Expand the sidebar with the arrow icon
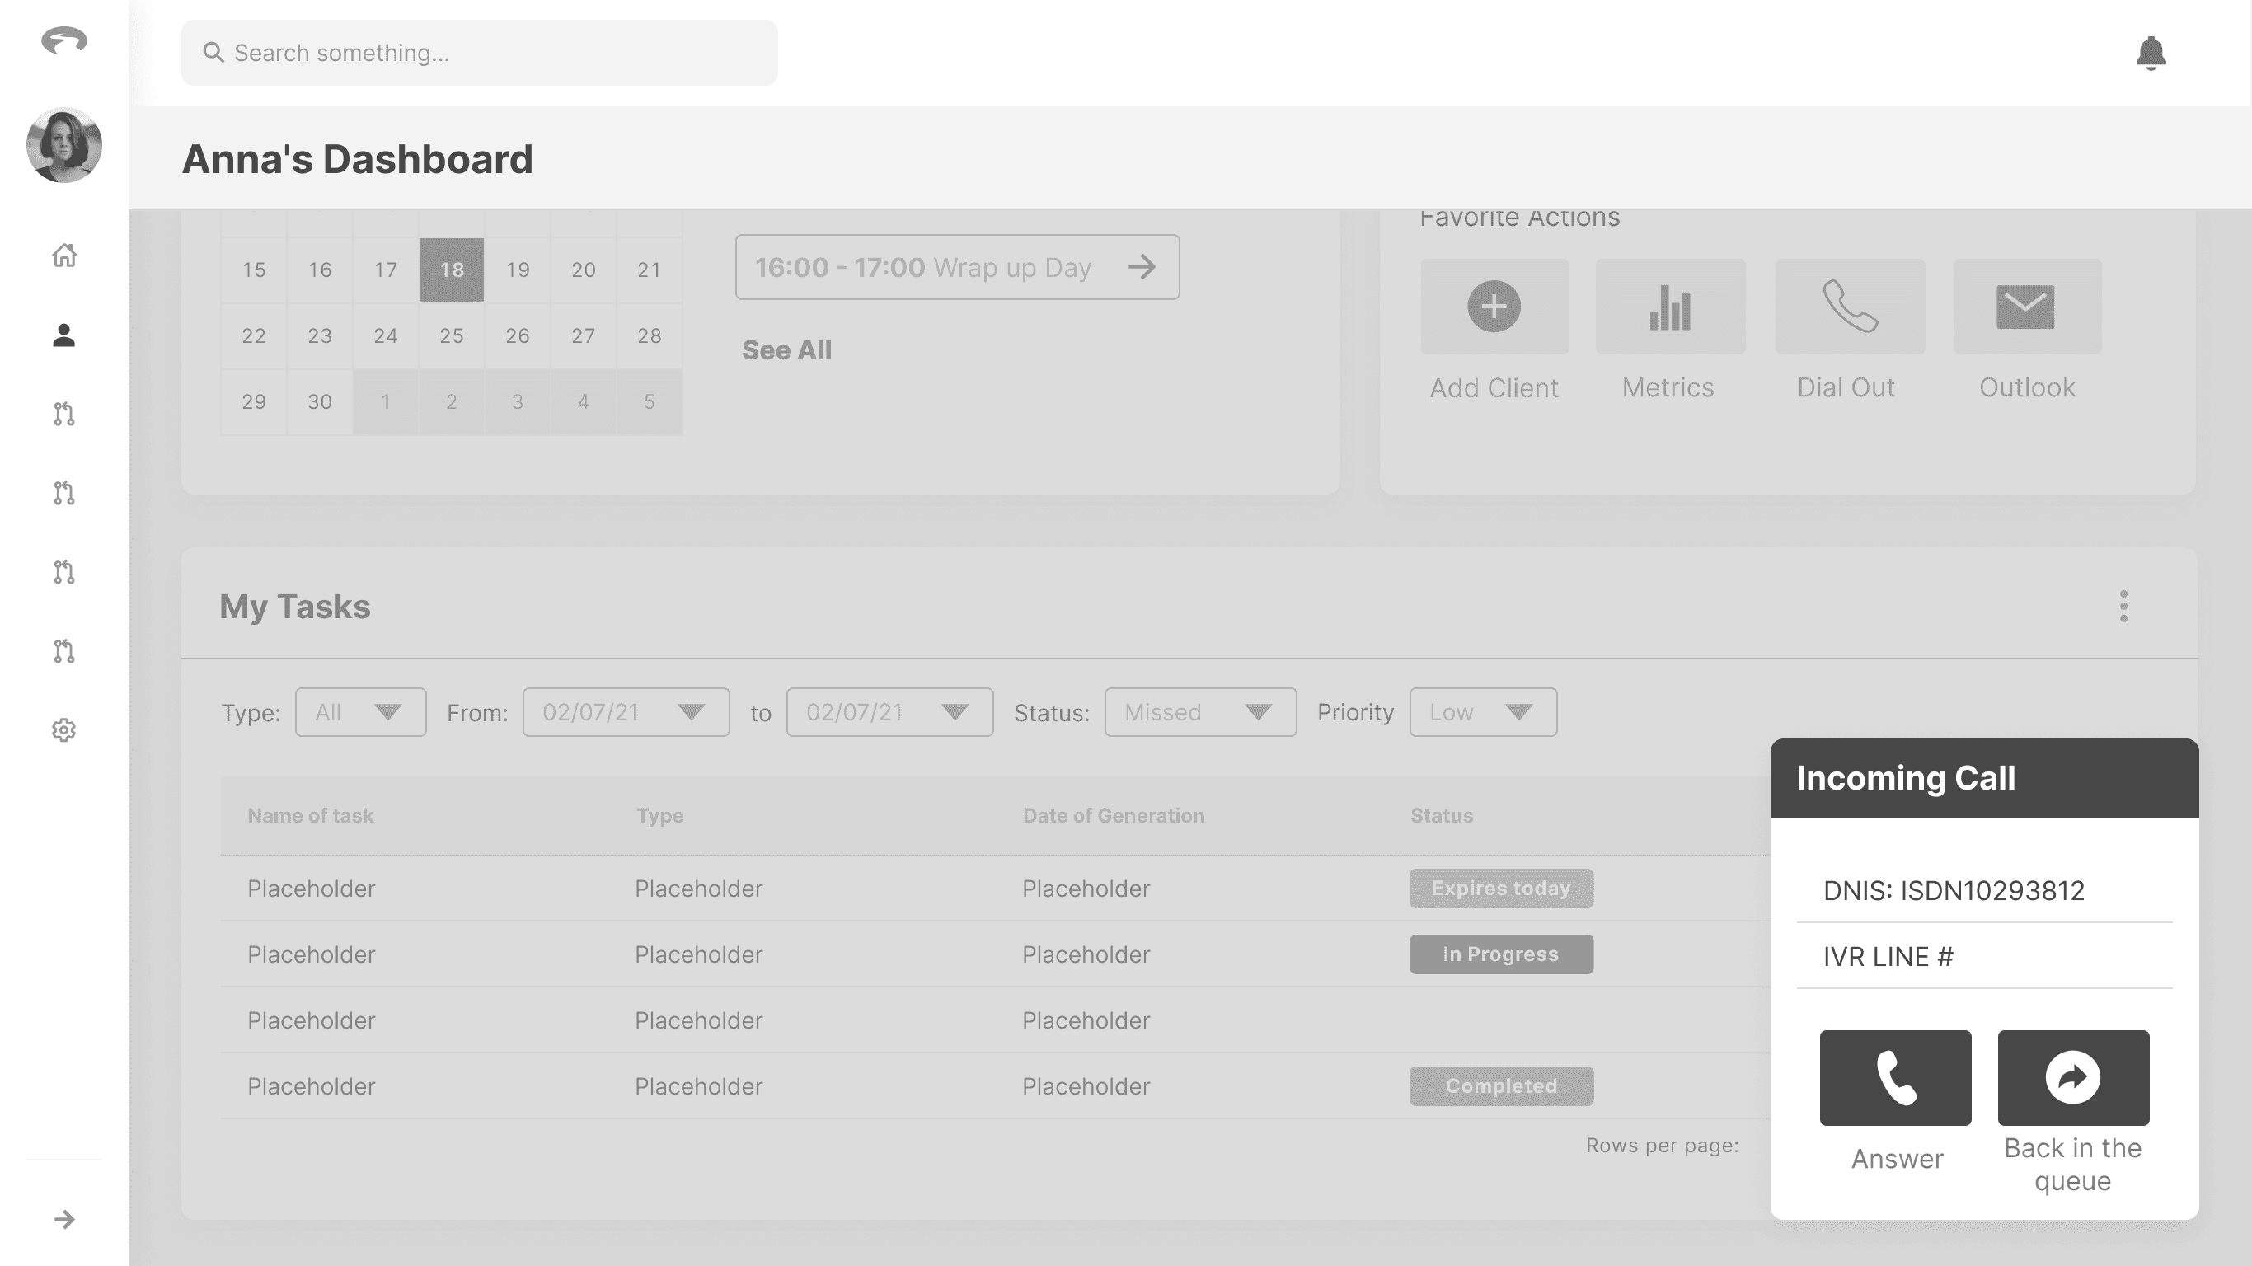This screenshot has height=1266, width=2252. pos(63,1219)
